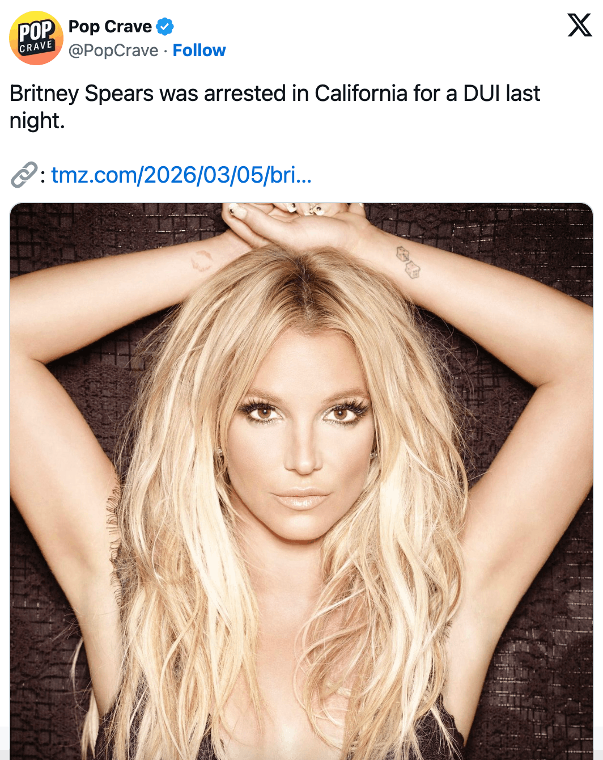Click the dot separator before Follow

coord(165,51)
